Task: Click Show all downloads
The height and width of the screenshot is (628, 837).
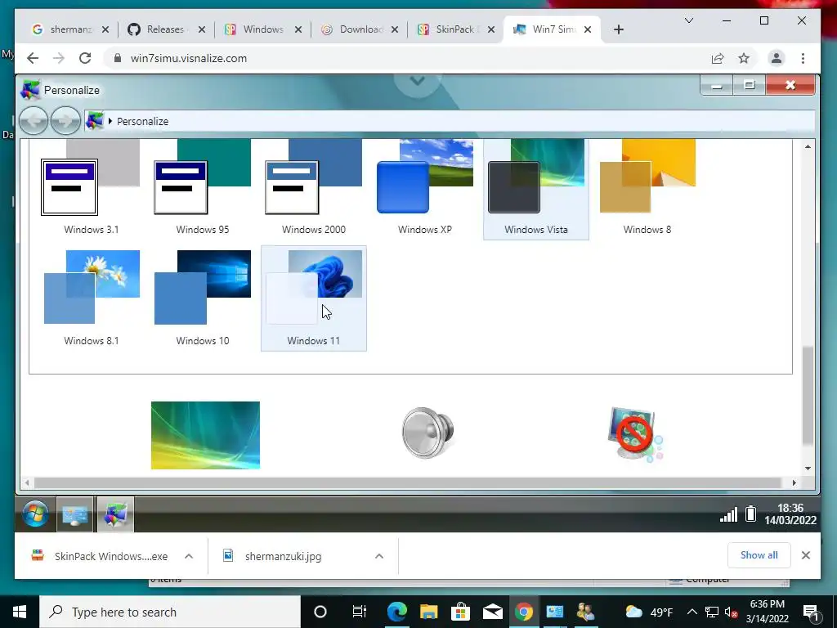Action: point(759,555)
